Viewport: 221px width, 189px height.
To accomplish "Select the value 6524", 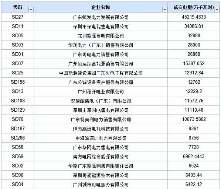I will (194, 166).
